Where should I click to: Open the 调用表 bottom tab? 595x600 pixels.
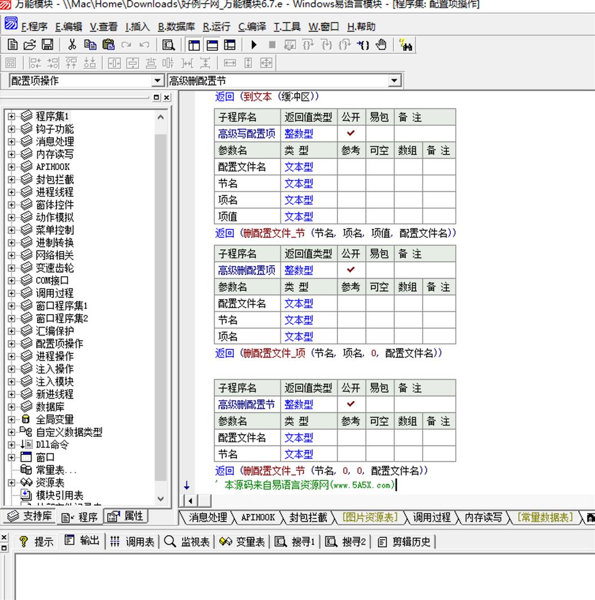pos(132,541)
